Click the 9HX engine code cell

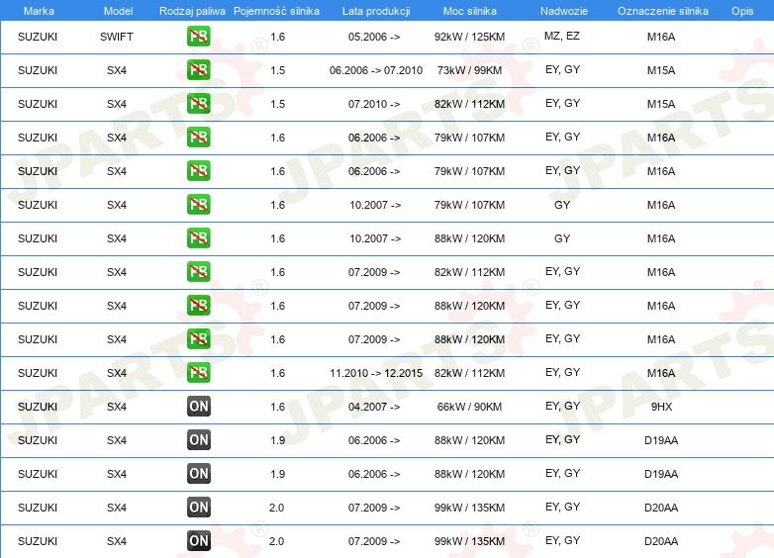(x=661, y=407)
